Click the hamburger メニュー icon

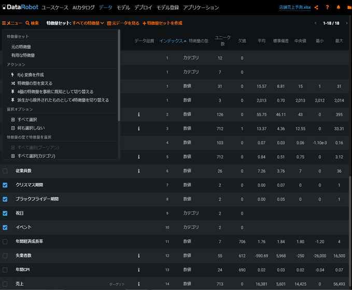(4, 23)
